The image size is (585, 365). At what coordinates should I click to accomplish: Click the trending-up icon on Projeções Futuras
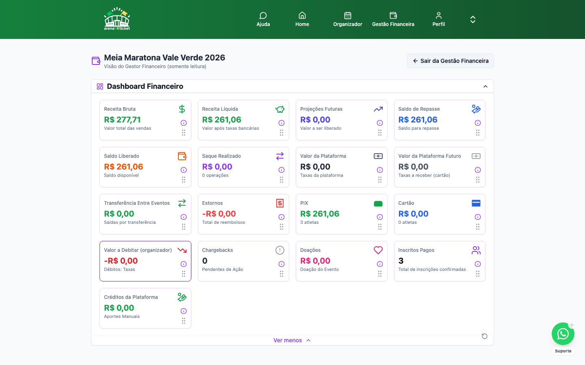(378, 109)
